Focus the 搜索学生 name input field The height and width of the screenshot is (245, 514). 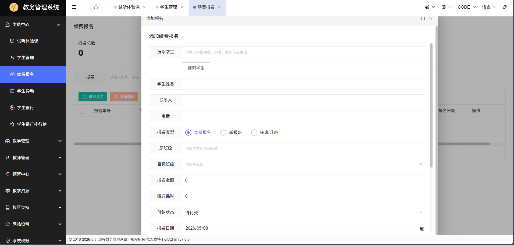(x=304, y=52)
